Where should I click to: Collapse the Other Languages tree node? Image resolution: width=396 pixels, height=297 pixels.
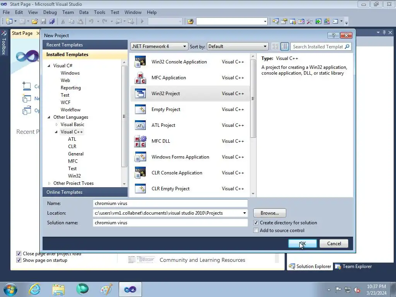49,117
